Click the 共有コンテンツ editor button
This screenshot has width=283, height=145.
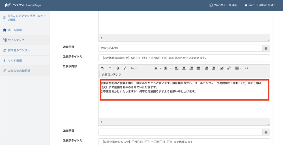112,74
